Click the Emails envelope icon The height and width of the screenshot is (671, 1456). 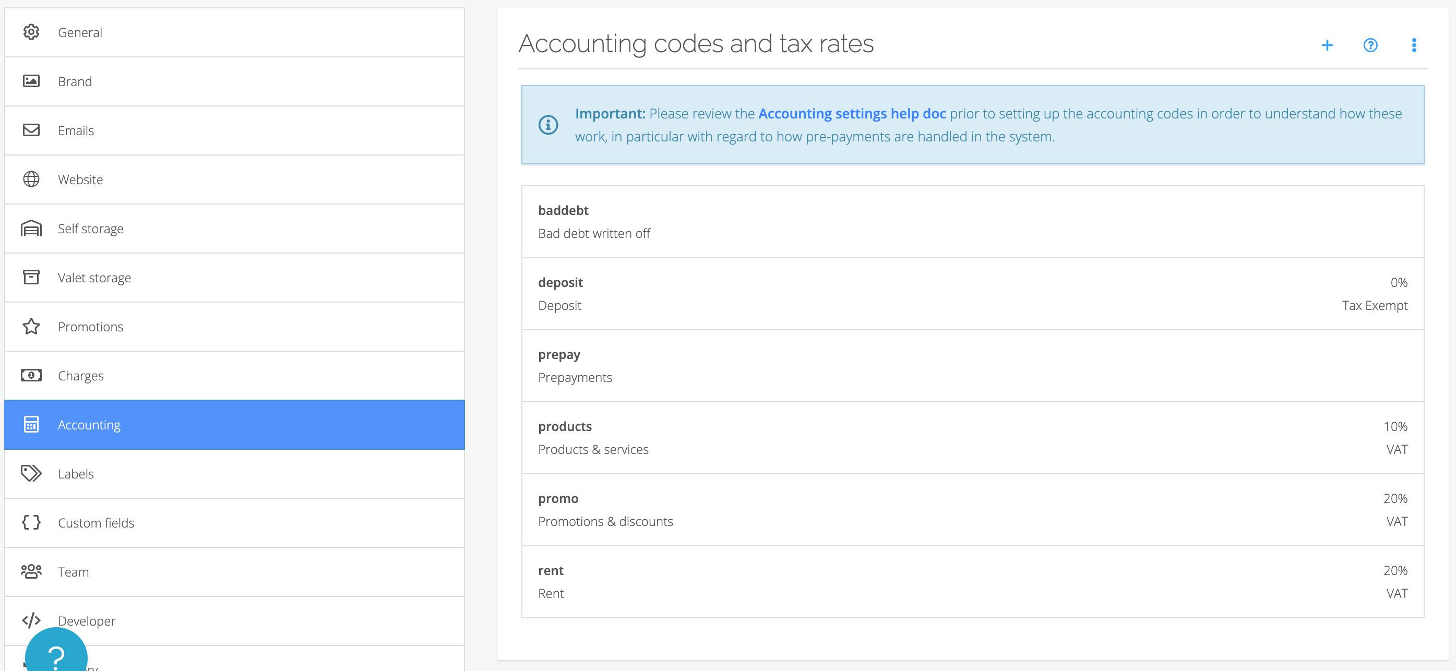point(31,130)
